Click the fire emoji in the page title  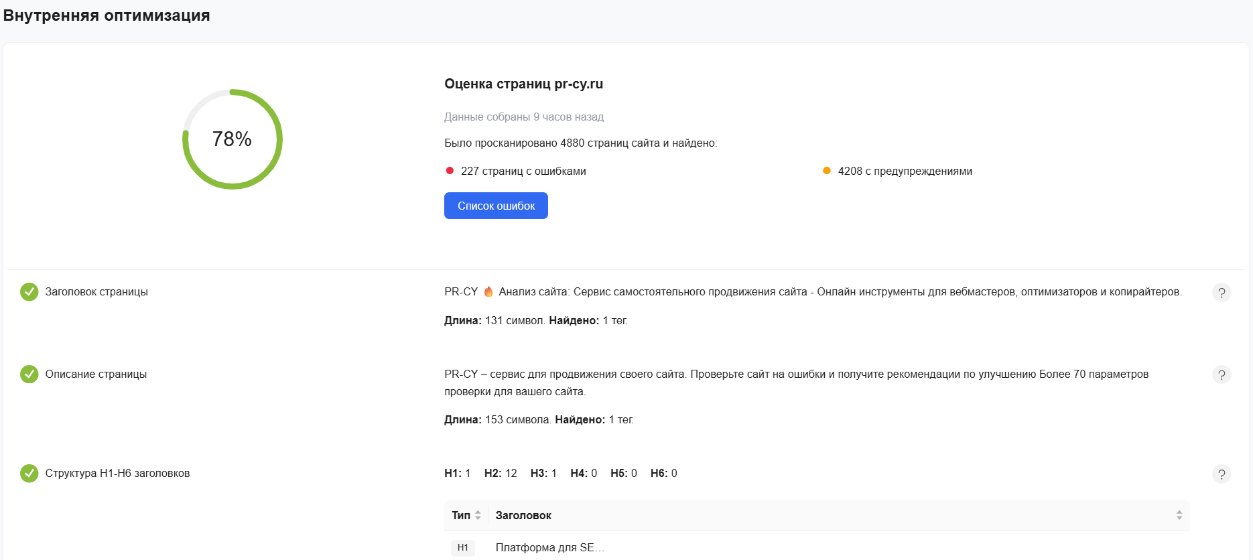pyautogui.click(x=488, y=291)
